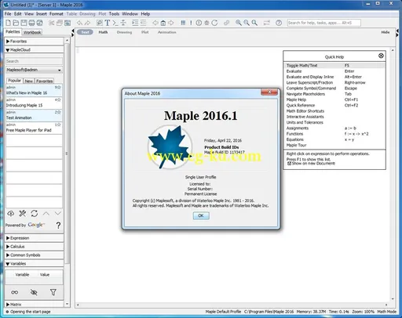Click the palette panel vertical scrollbar

tap(67, 154)
